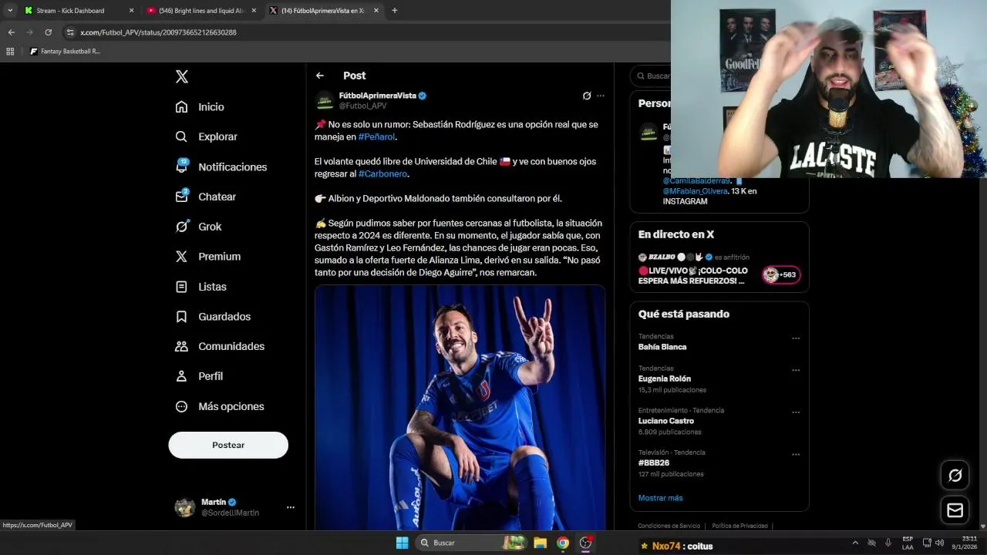Image resolution: width=987 pixels, height=555 pixels.
Task: Click the browser address bar URL
Action: 158,32
